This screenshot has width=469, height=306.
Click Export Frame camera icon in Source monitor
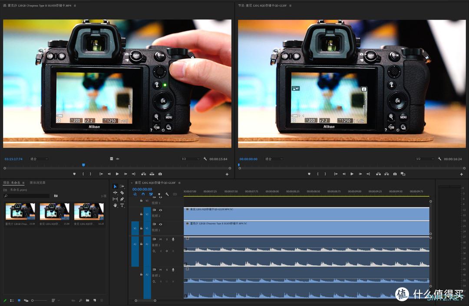[x=160, y=174]
